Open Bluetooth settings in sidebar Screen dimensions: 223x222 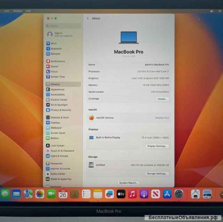click(x=54, y=49)
